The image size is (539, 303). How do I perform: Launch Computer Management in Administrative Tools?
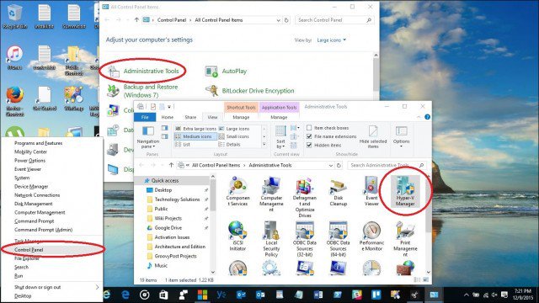tap(271, 194)
